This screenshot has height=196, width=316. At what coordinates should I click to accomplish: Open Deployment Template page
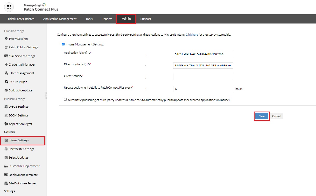[x=23, y=175]
